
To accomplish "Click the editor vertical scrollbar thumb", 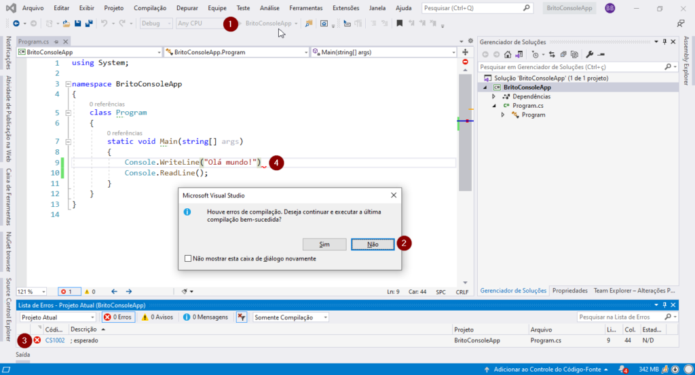I will pos(465,133).
